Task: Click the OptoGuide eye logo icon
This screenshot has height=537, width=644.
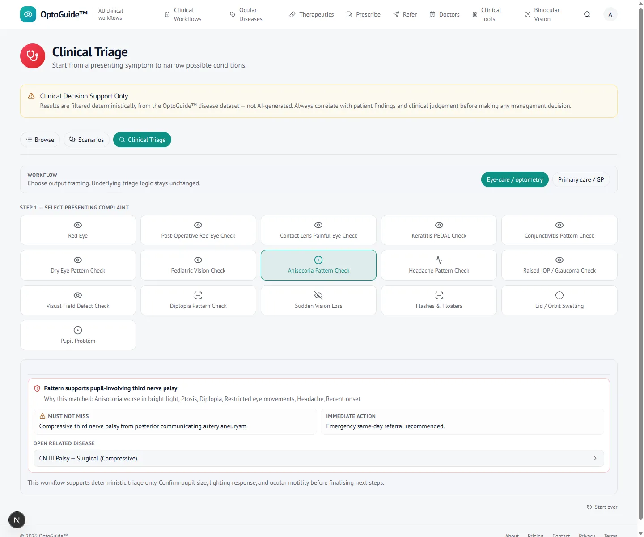Action: (28, 14)
